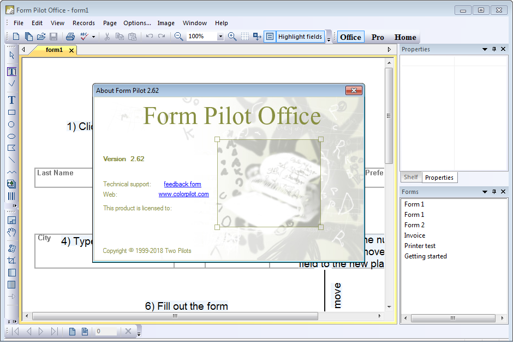Image resolution: width=513 pixels, height=342 pixels.
Task: Click the floppy disk save icon
Action: (53, 37)
